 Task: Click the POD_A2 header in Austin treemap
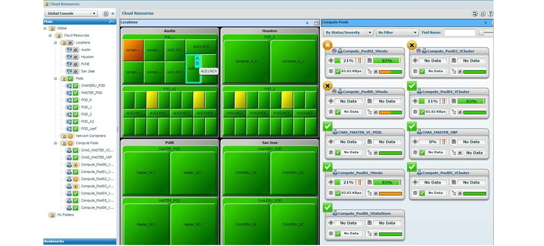tap(170, 89)
